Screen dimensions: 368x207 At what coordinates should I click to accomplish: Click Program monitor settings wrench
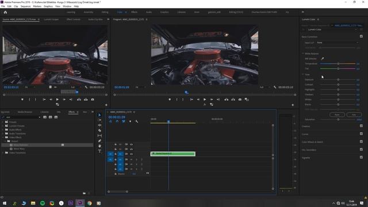(275, 87)
